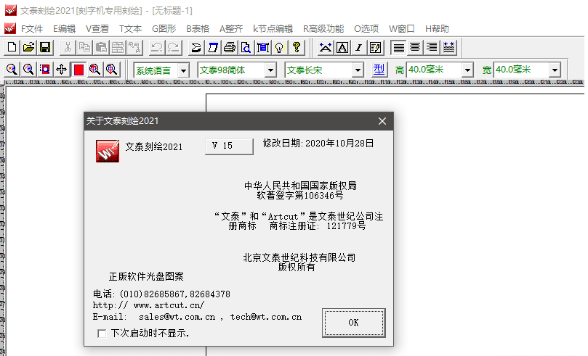Expand the 高 height 40.0毫米 dropdown

coord(467,70)
